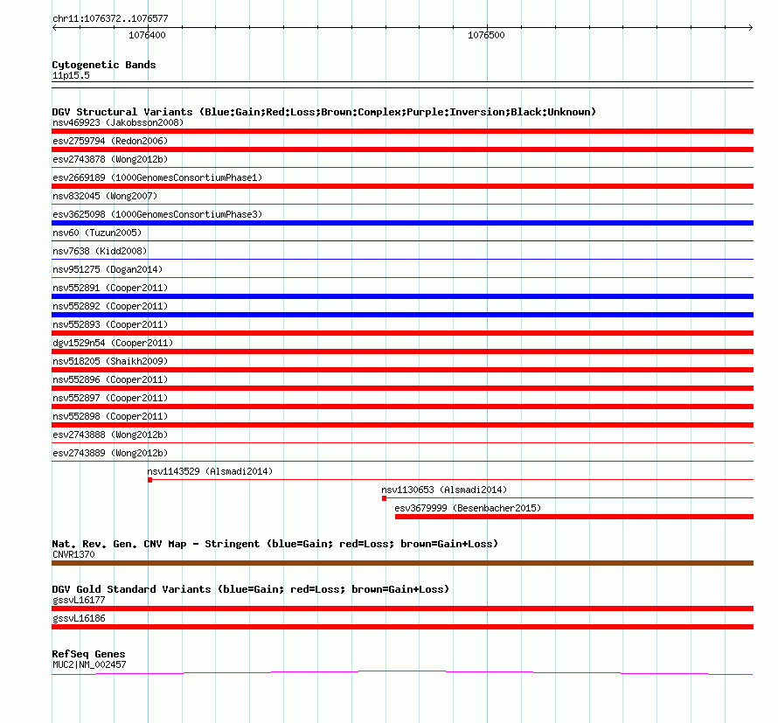This screenshot has width=778, height=723.
Task: Select the nsv60 (Tuzun2005) variant label
Action: pyautogui.click(x=97, y=233)
